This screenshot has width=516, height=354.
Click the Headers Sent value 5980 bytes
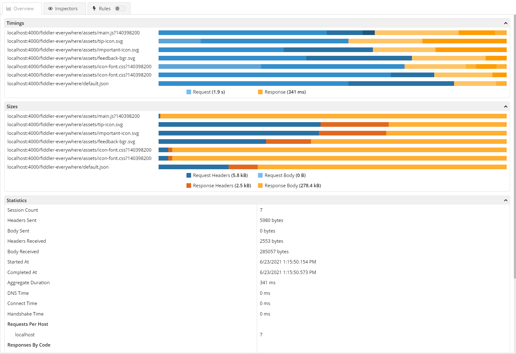(x=272, y=220)
